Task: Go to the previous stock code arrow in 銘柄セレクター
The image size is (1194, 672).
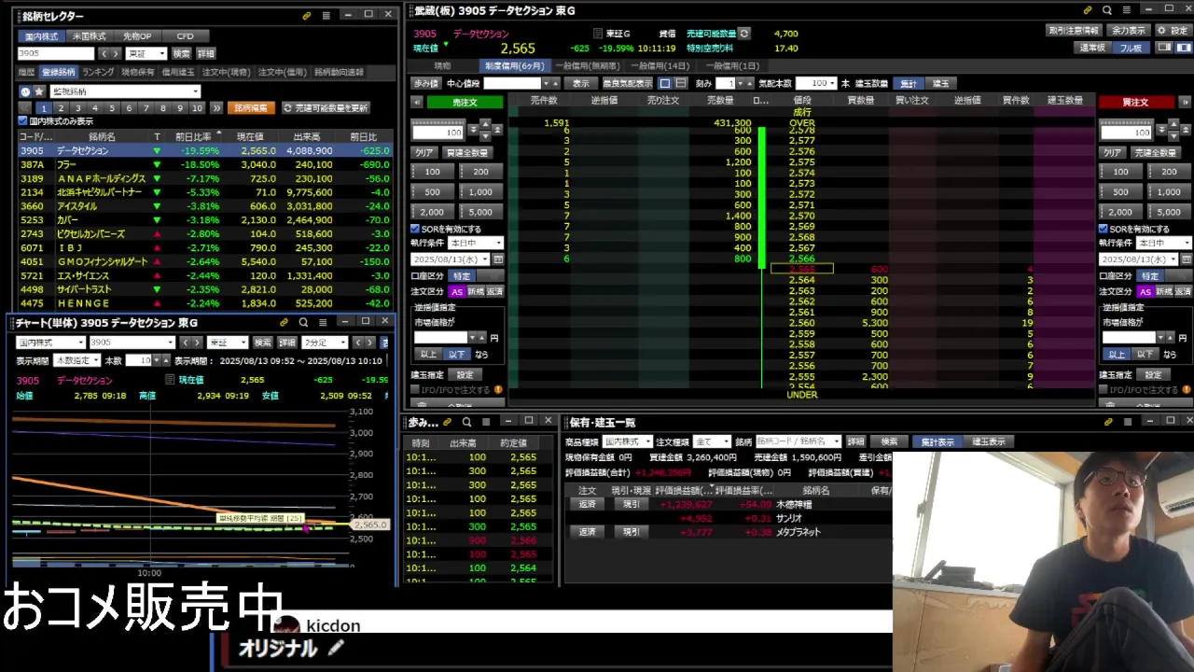Action: [104, 53]
